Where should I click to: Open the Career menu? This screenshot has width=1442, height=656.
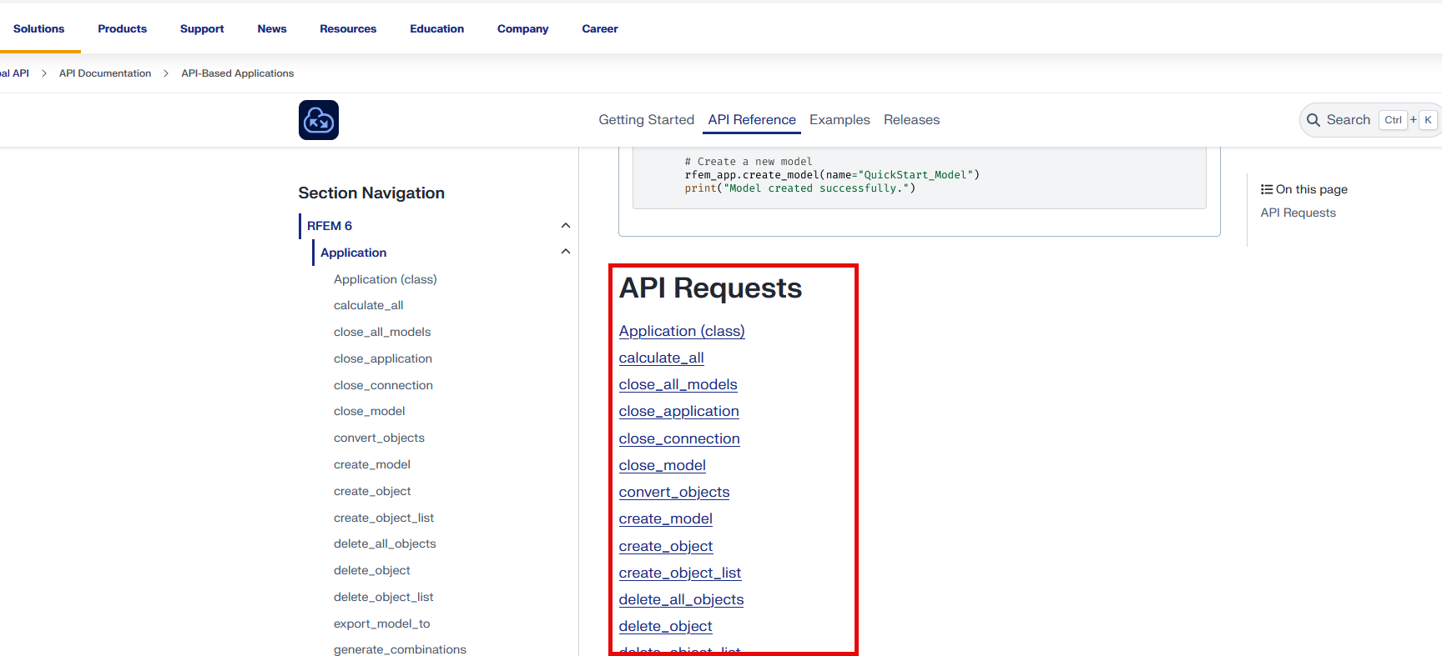click(x=600, y=28)
